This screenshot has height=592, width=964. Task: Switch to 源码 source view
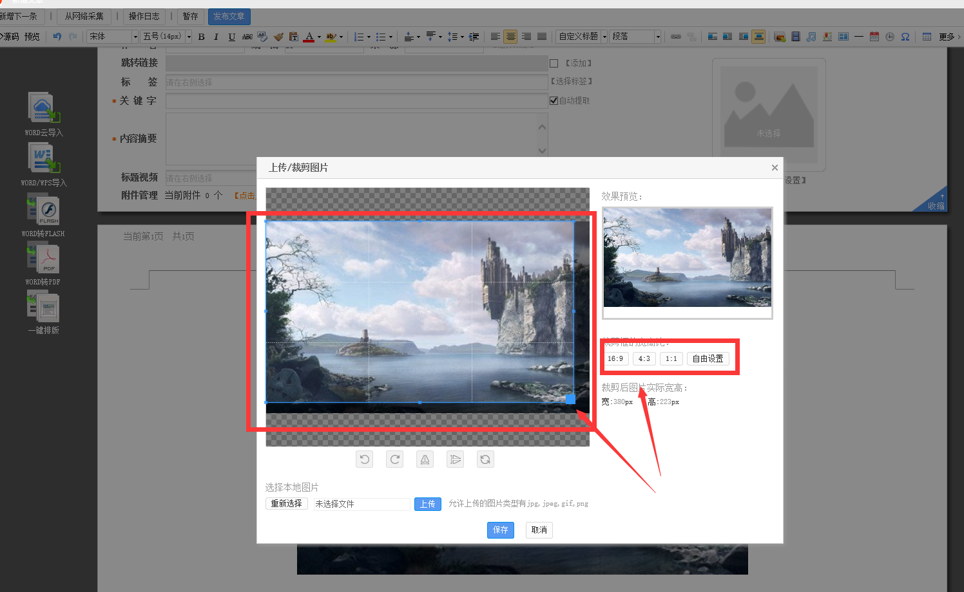click(x=10, y=37)
